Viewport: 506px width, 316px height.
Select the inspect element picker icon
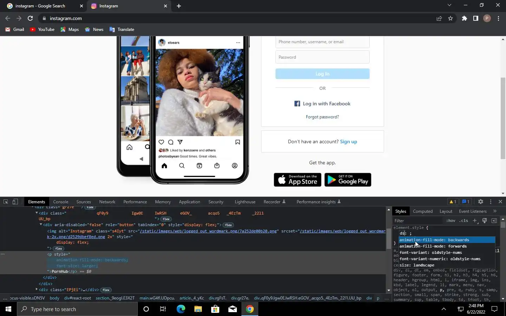(6, 202)
